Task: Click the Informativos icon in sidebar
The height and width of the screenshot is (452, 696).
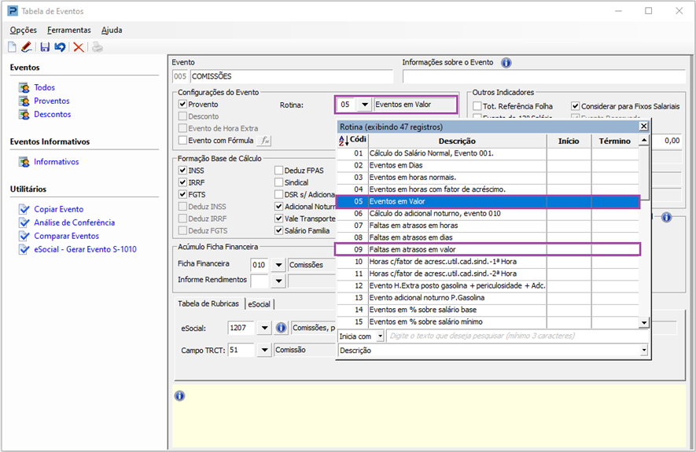Action: click(x=24, y=162)
